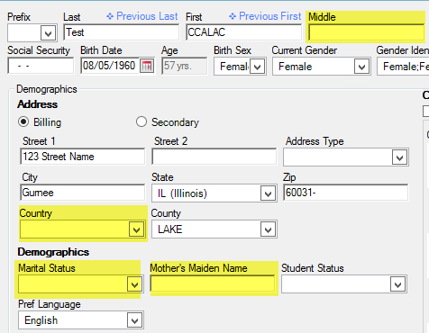
Task: Click the Previous Last link
Action: pyautogui.click(x=142, y=16)
